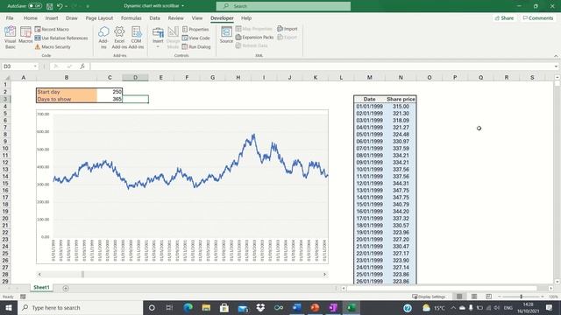Toggle the AutoSave switch

(x=35, y=6)
